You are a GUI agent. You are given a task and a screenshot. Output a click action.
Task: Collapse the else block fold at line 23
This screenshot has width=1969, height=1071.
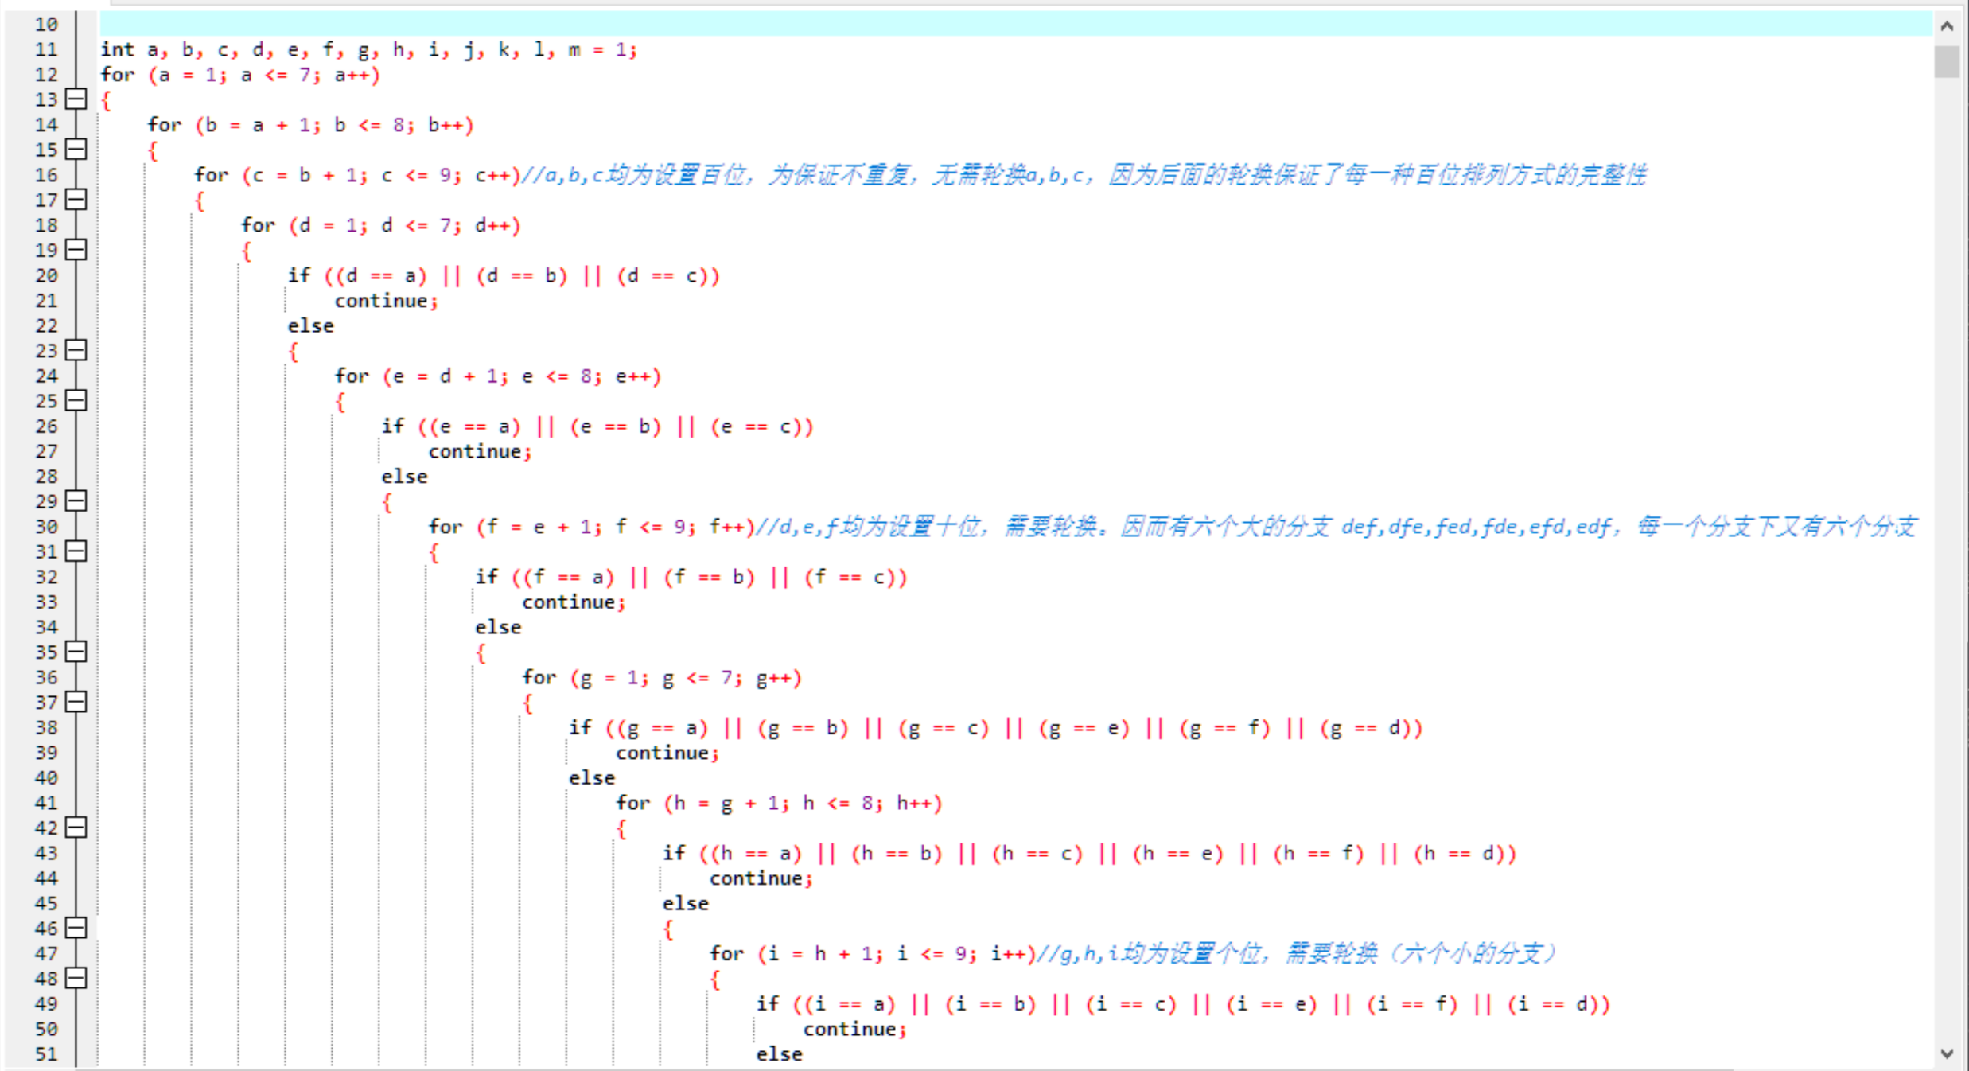point(74,351)
